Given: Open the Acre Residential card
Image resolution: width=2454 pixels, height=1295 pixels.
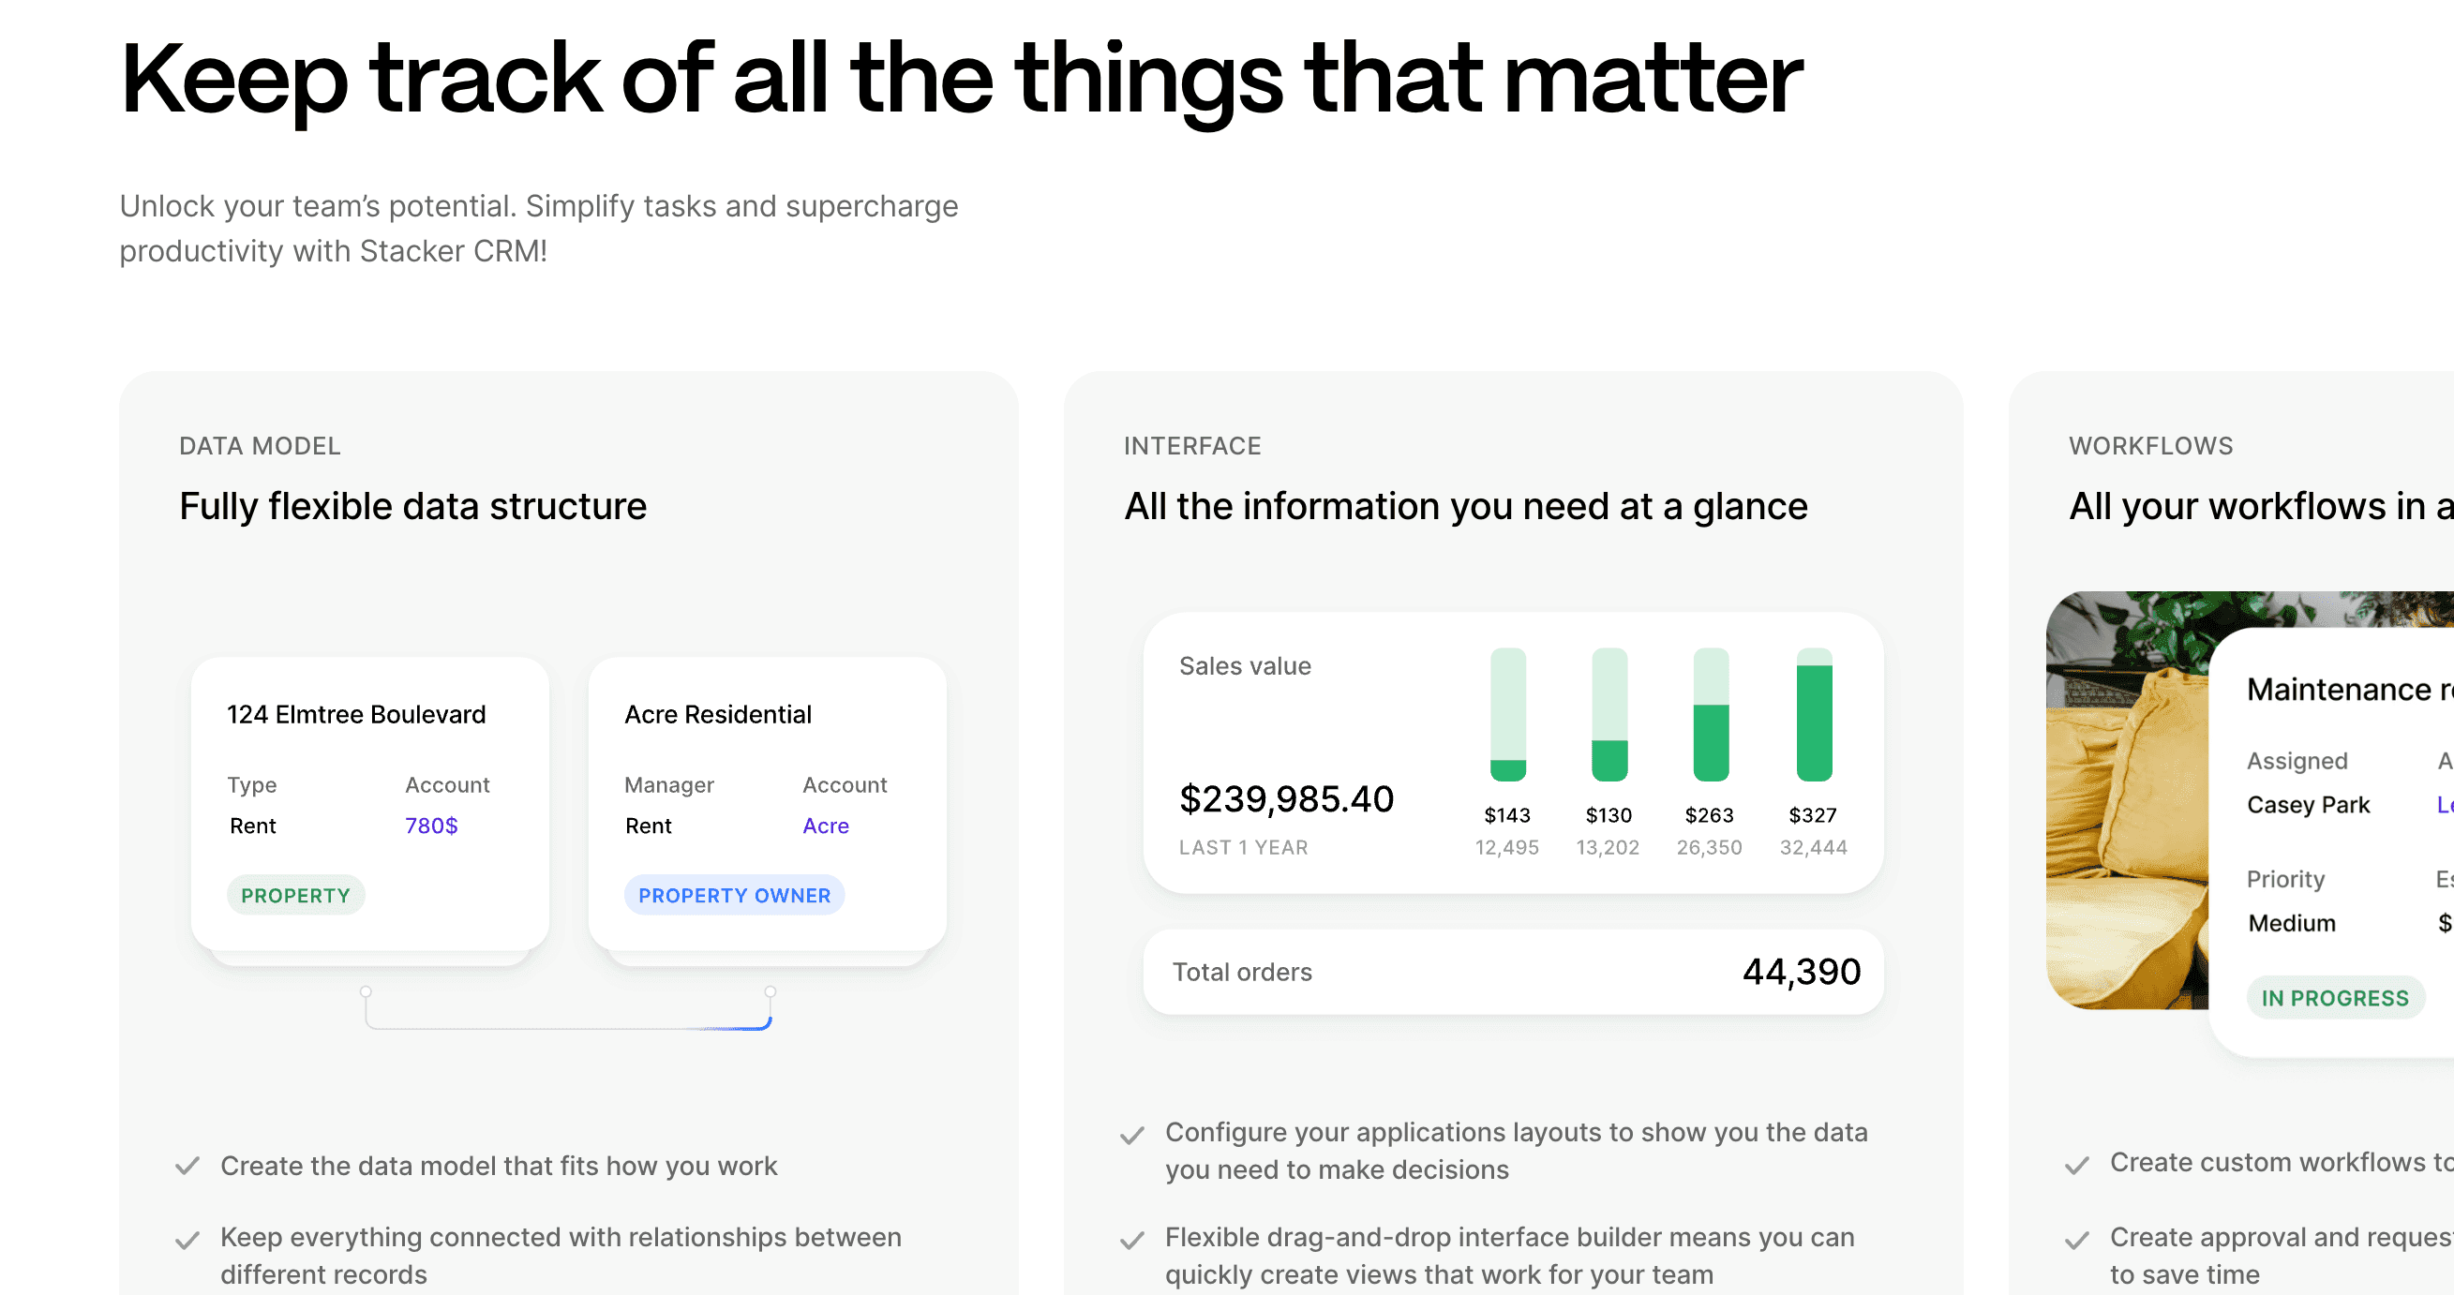Looking at the screenshot, I should point(767,804).
